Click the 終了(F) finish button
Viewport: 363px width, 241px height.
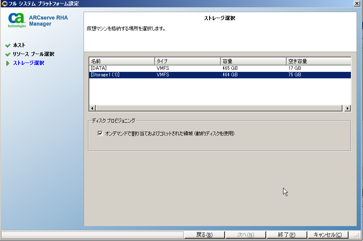[287, 235]
